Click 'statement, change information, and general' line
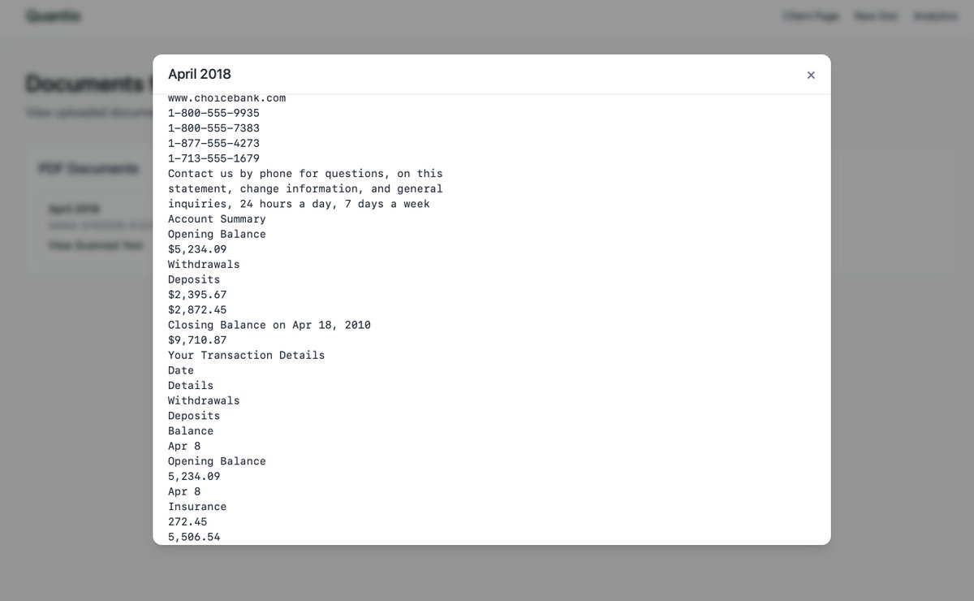Viewport: 974px width, 601px height. pyautogui.click(x=306, y=188)
